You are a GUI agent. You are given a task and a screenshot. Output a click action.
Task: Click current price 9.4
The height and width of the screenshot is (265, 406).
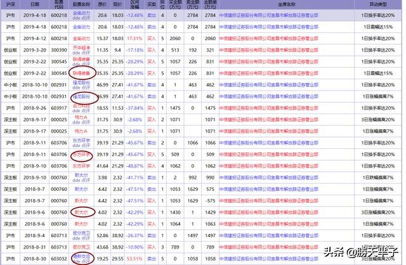117,50
